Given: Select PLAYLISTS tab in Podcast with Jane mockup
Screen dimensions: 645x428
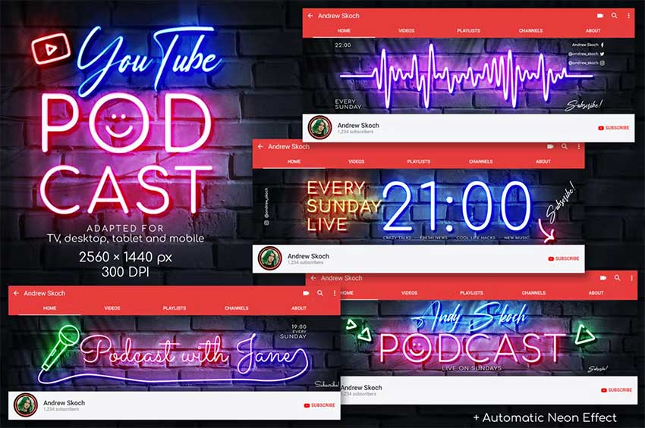Looking at the screenshot, I should 175,308.
